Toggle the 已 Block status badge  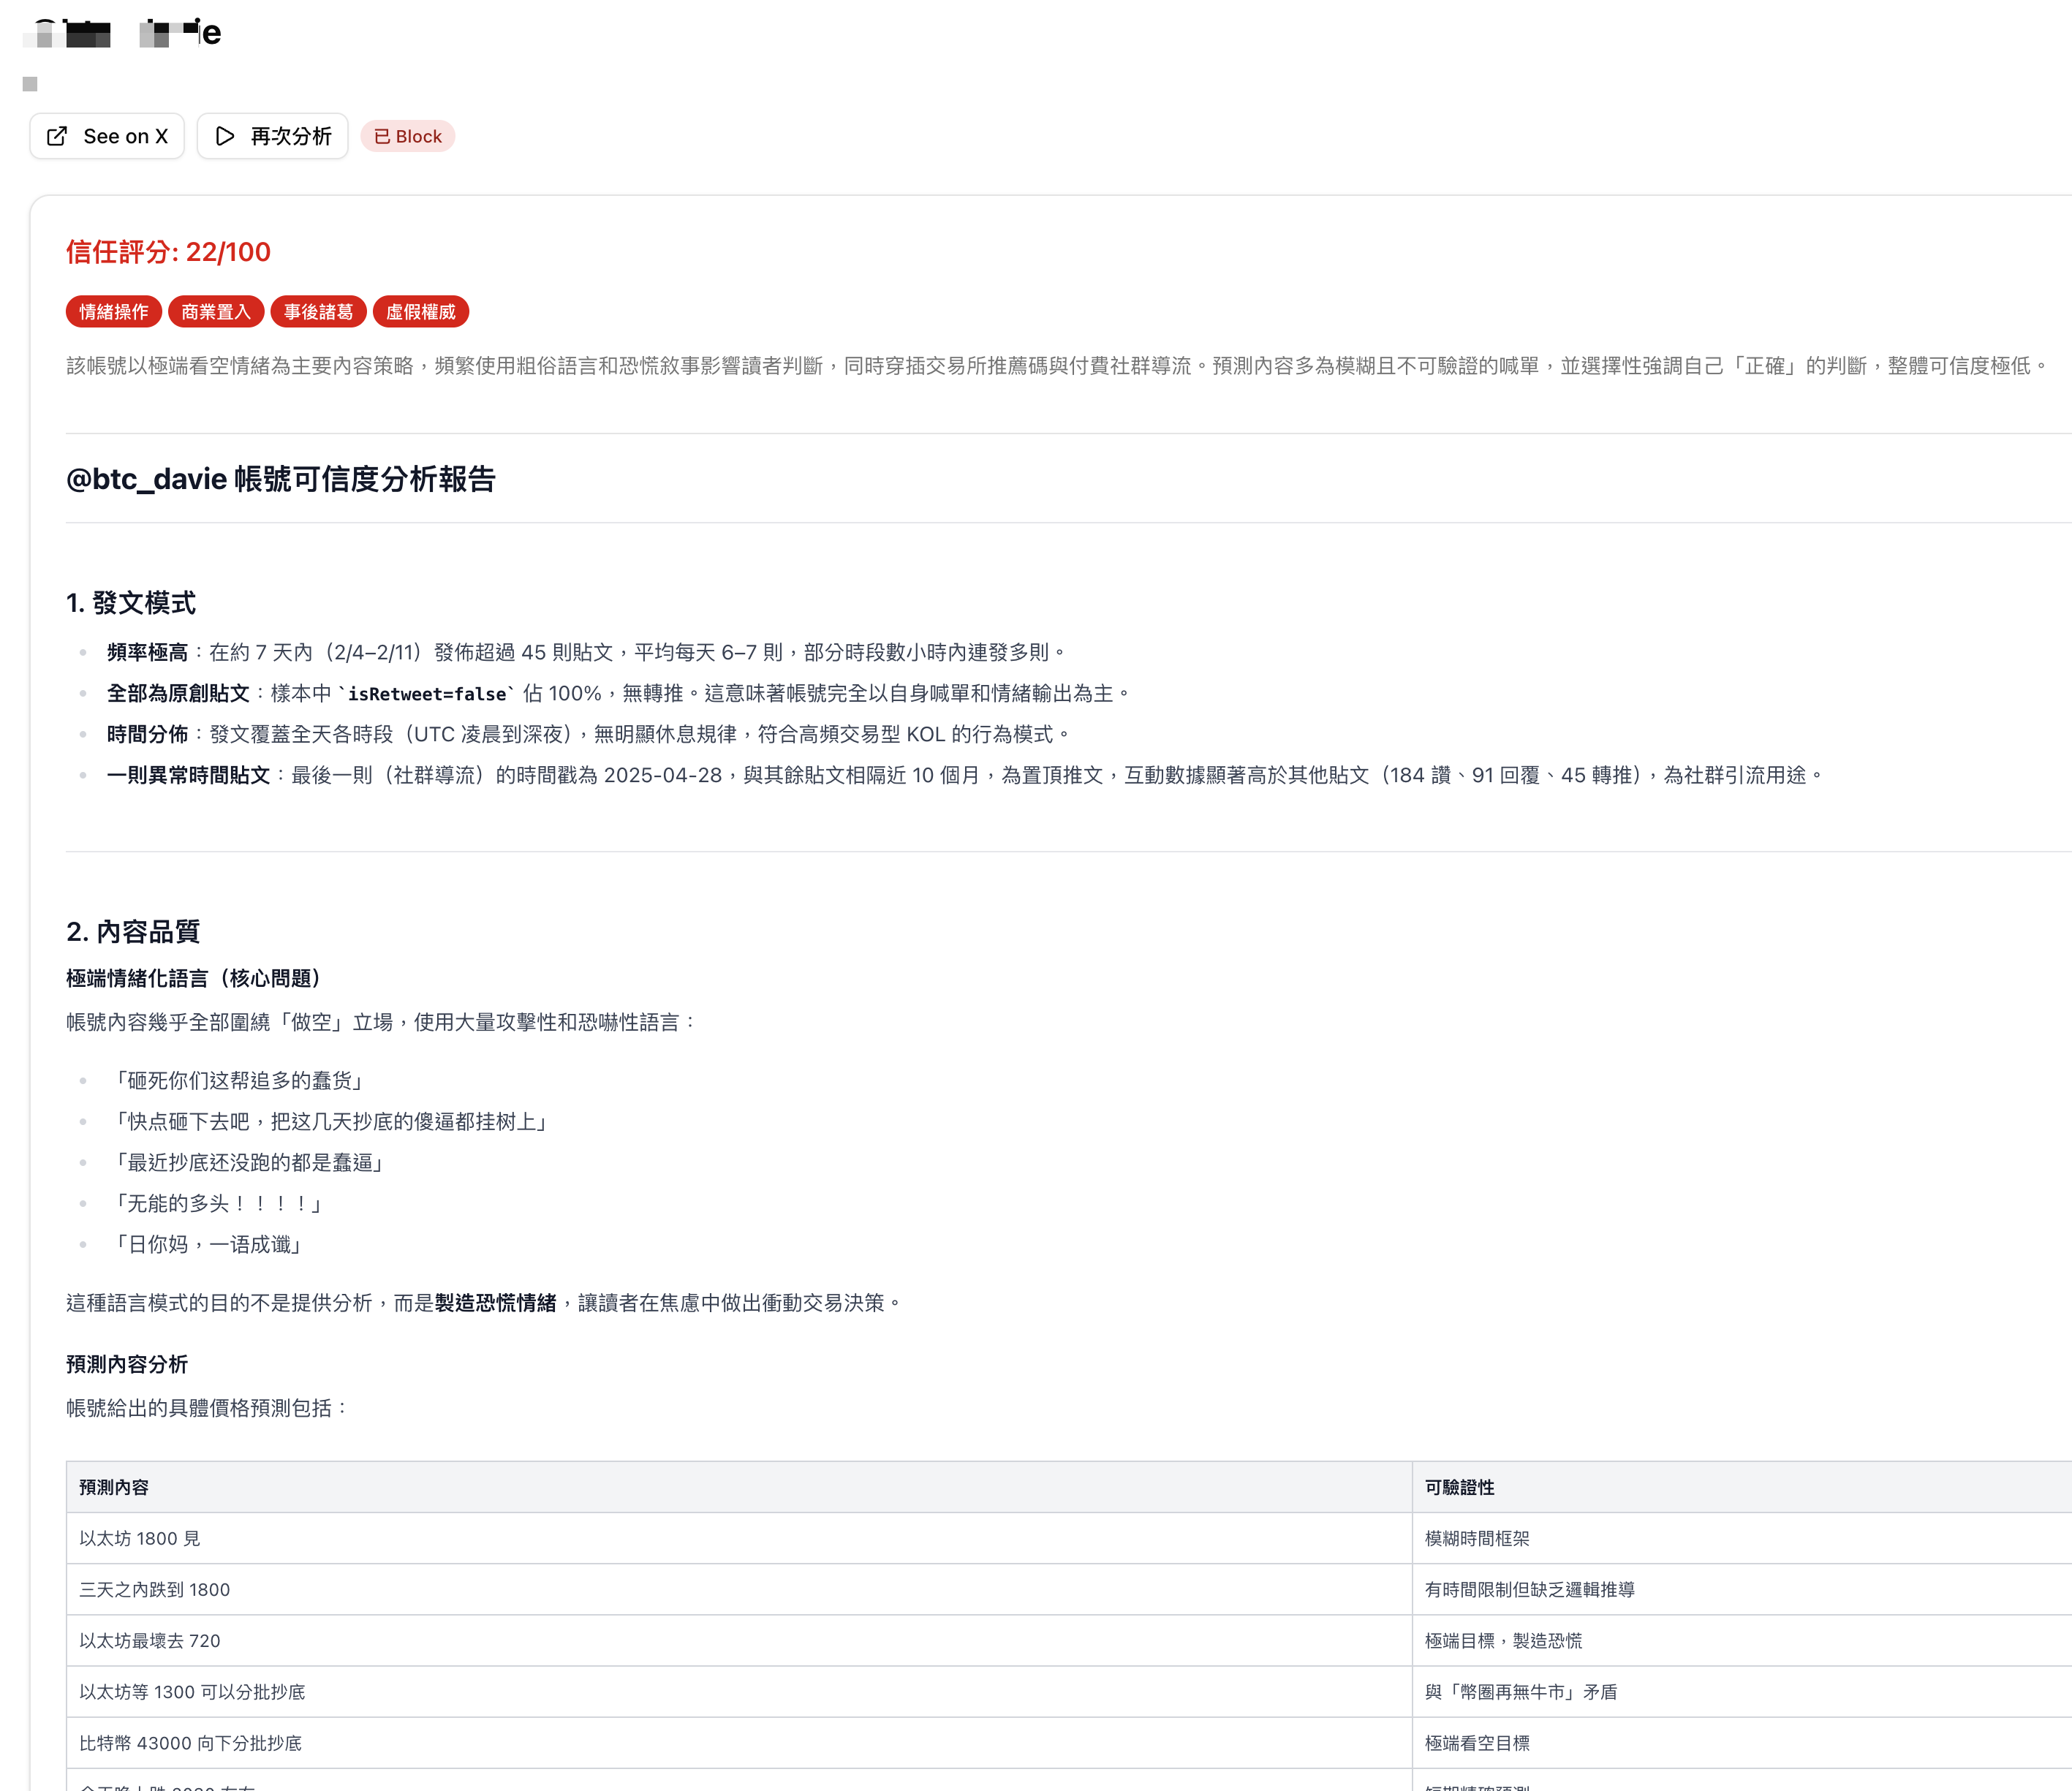407,136
